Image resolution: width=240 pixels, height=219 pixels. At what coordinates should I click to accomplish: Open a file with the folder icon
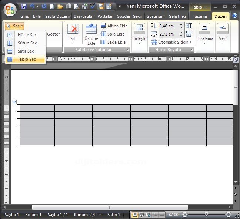coord(60,6)
